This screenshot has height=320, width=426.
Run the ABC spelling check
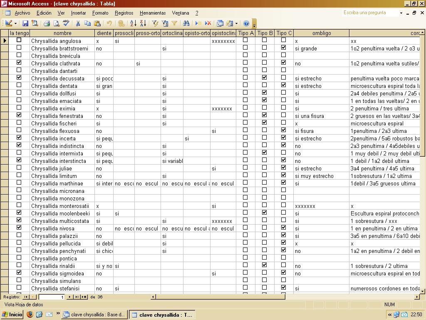[66, 23]
